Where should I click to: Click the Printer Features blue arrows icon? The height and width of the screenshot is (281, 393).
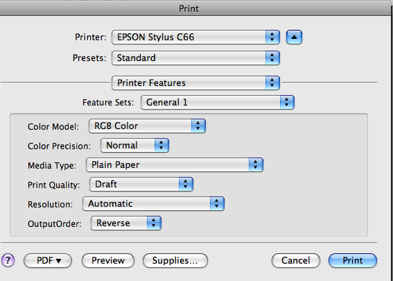(x=272, y=83)
